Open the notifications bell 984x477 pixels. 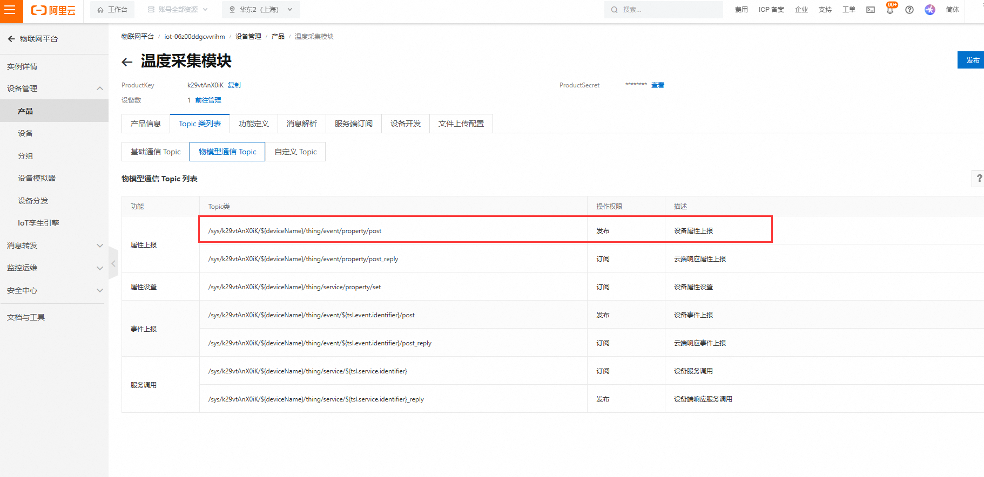(890, 10)
